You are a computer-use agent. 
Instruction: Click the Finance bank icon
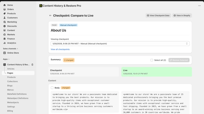coord(5,39)
